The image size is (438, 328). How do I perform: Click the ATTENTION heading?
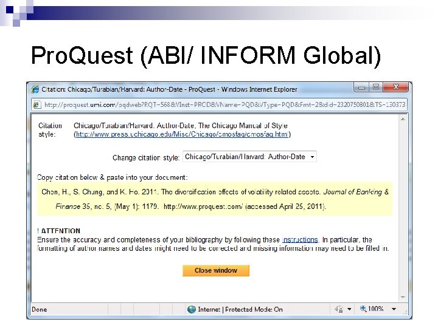coord(61,231)
